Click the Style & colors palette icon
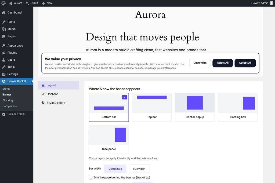This screenshot has height=183, width=275. (x=43, y=103)
